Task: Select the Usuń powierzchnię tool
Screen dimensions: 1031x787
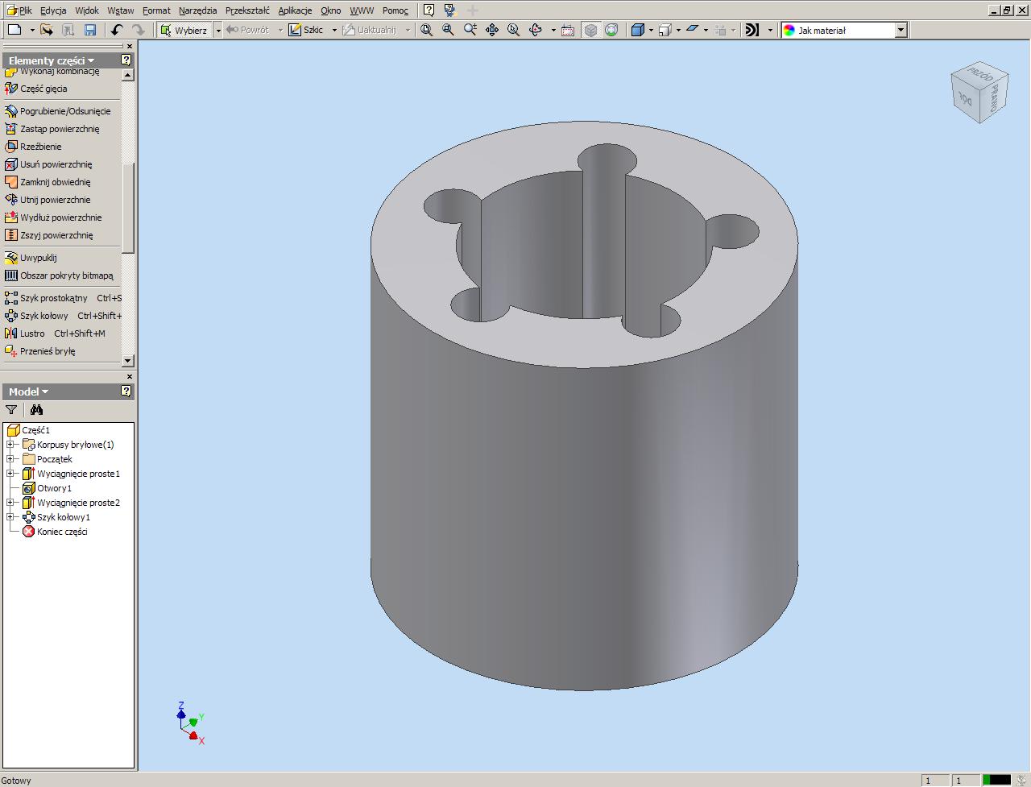Action: coord(48,164)
